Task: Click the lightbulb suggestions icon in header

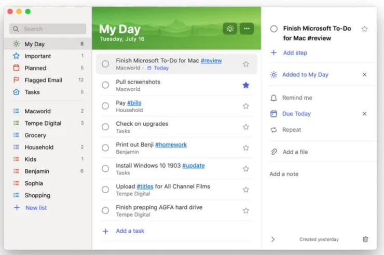Action: (230, 29)
